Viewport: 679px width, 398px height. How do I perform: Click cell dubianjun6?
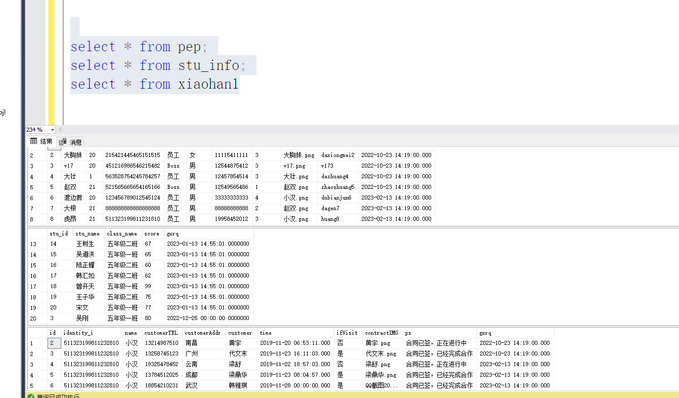pyautogui.click(x=337, y=197)
